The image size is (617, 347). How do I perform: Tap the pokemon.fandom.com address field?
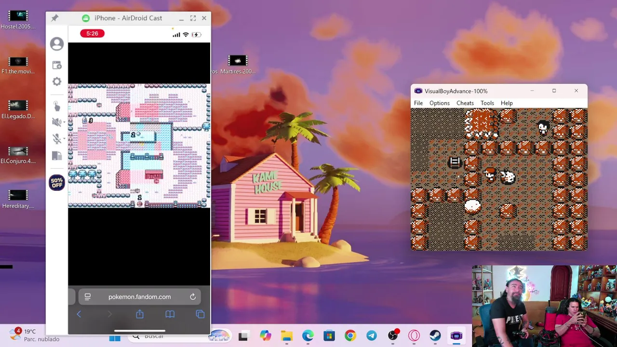click(139, 297)
